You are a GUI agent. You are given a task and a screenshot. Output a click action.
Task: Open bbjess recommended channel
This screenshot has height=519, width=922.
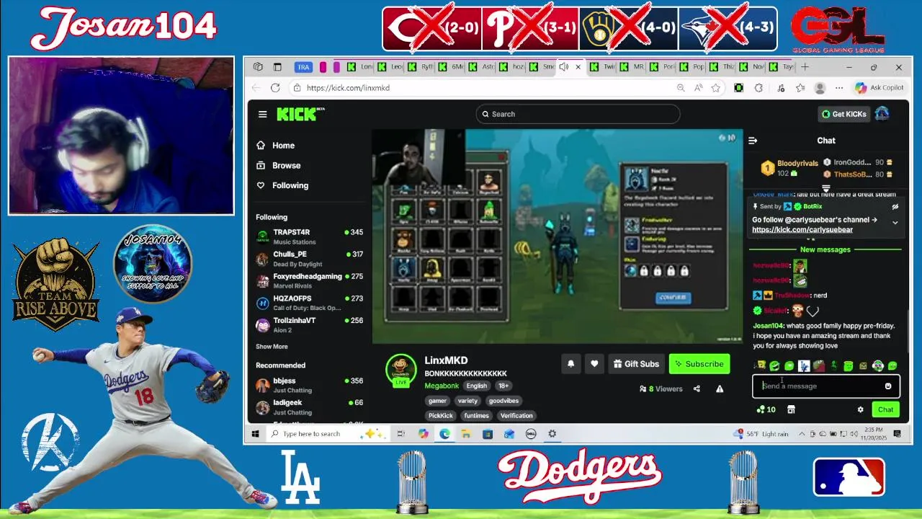point(309,385)
